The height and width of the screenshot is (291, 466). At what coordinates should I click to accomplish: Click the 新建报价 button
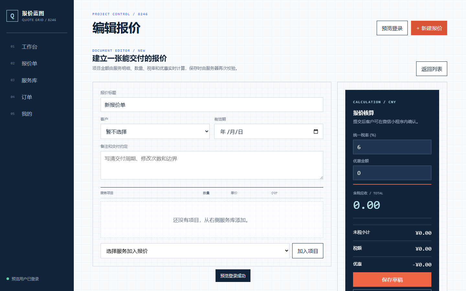(429, 28)
